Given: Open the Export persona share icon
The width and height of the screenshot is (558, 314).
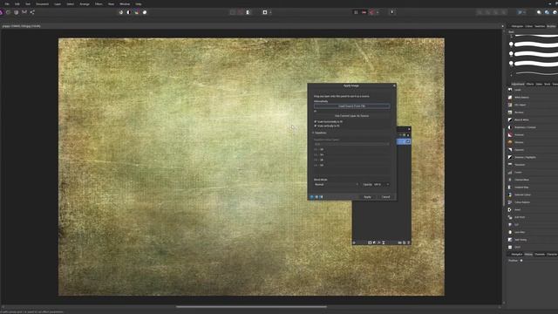Looking at the screenshot, I should pyautogui.click(x=32, y=12).
